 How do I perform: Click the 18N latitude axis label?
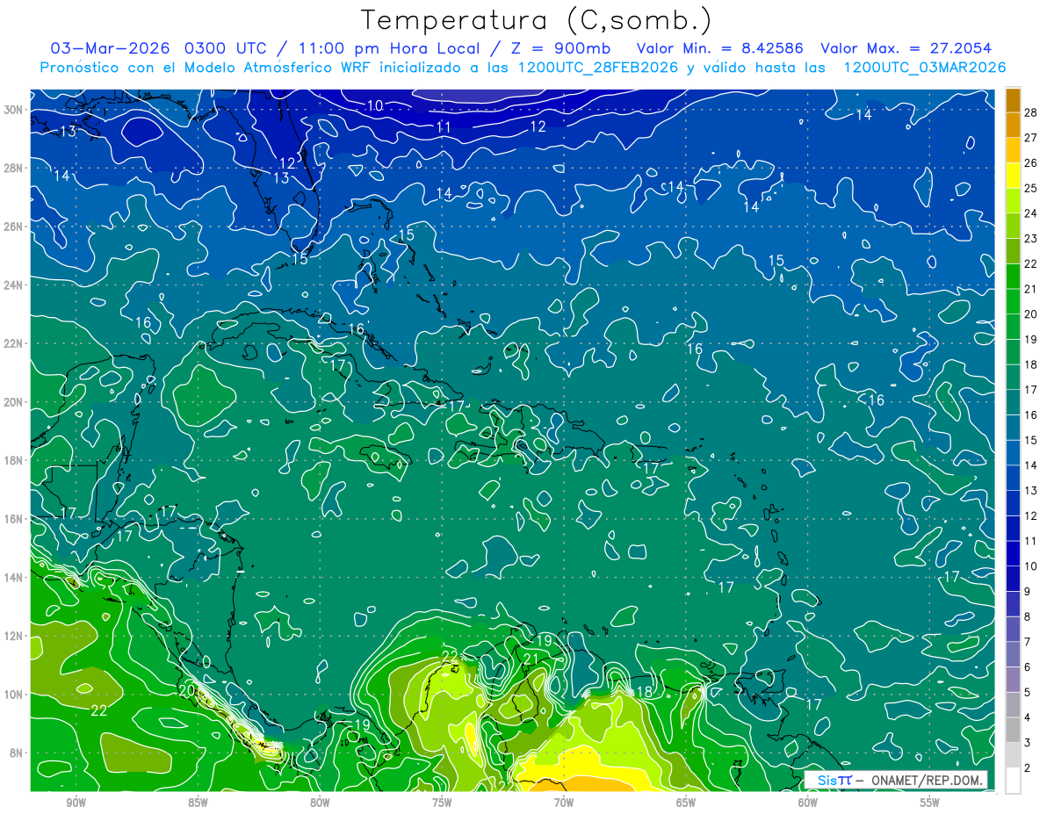coord(14,460)
